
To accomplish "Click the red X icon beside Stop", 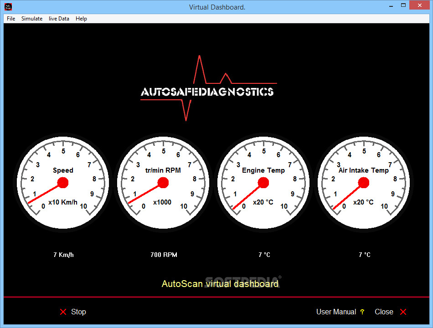I will tap(63, 312).
